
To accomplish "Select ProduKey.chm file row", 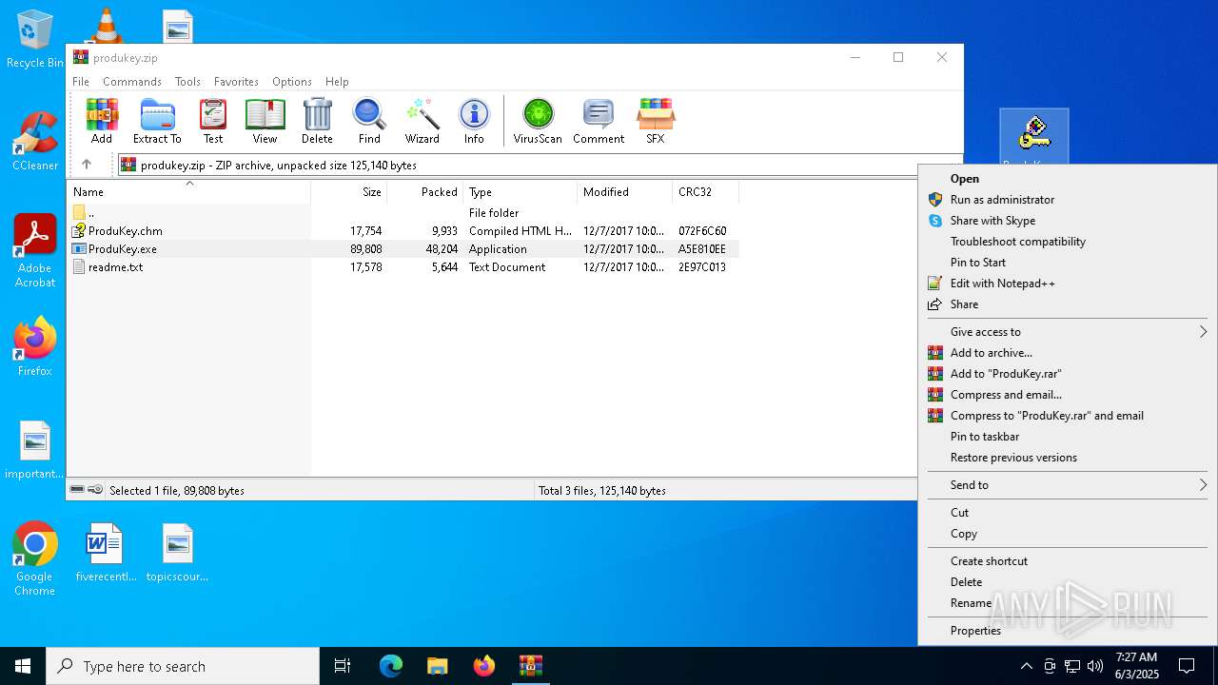I will click(x=403, y=231).
